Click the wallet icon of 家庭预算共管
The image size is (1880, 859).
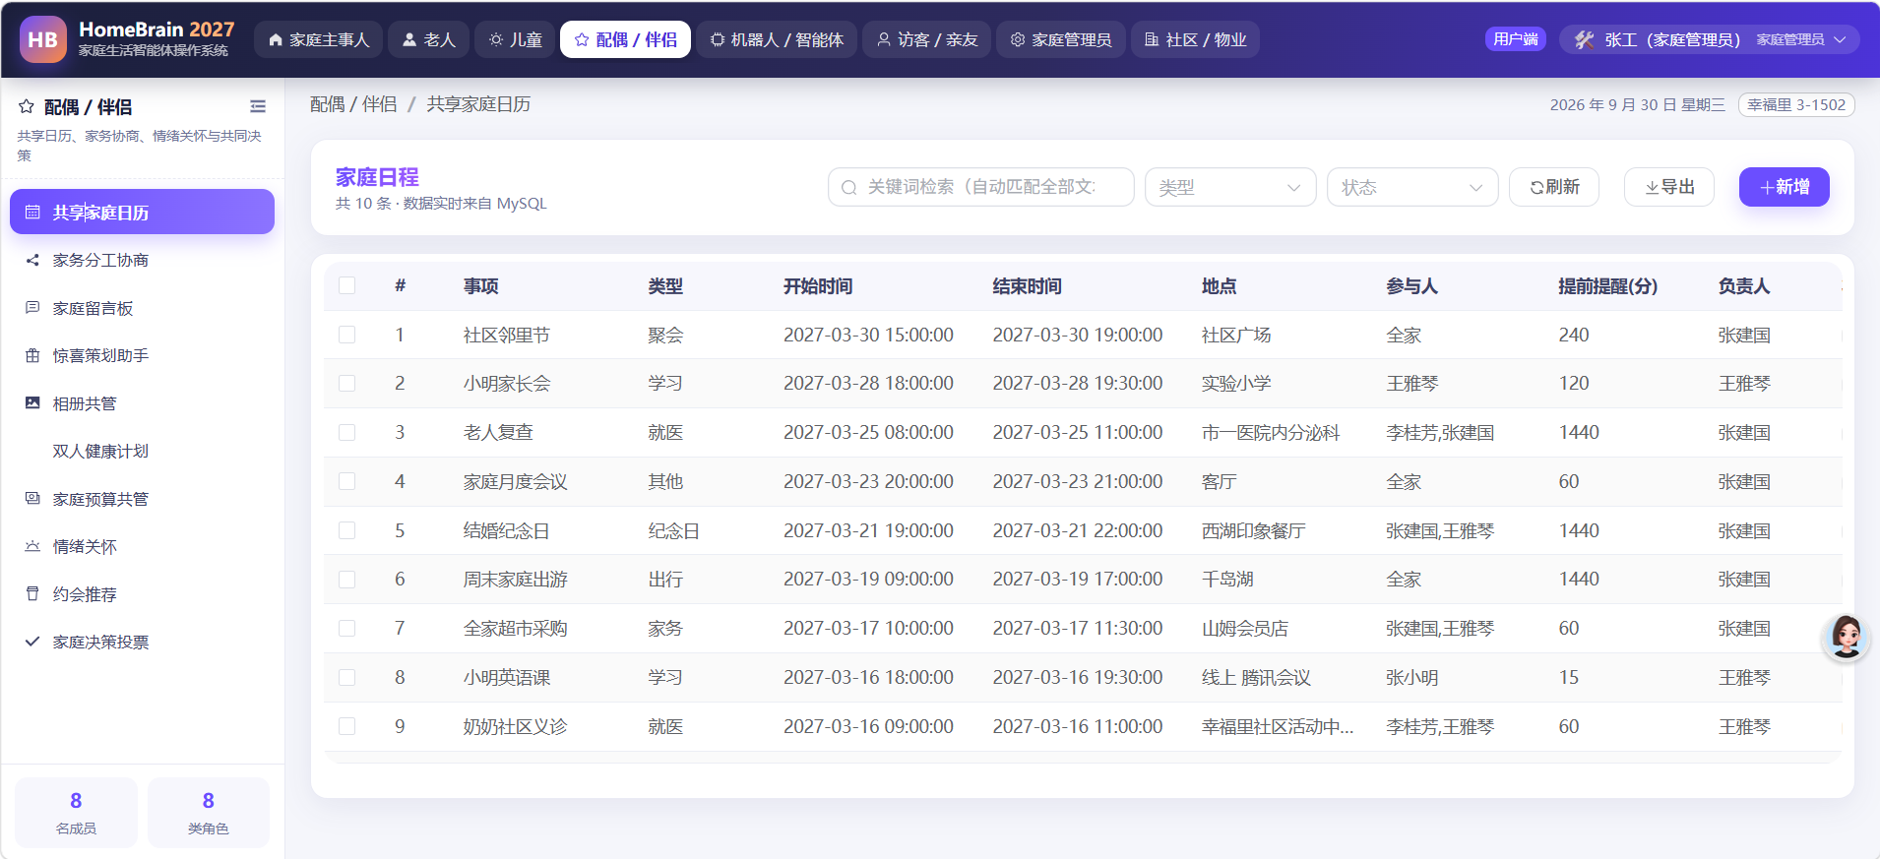pyautogui.click(x=32, y=499)
